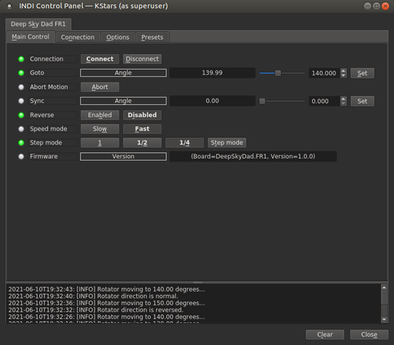Select Slow speed mode
This screenshot has width=394, height=345.
point(100,129)
